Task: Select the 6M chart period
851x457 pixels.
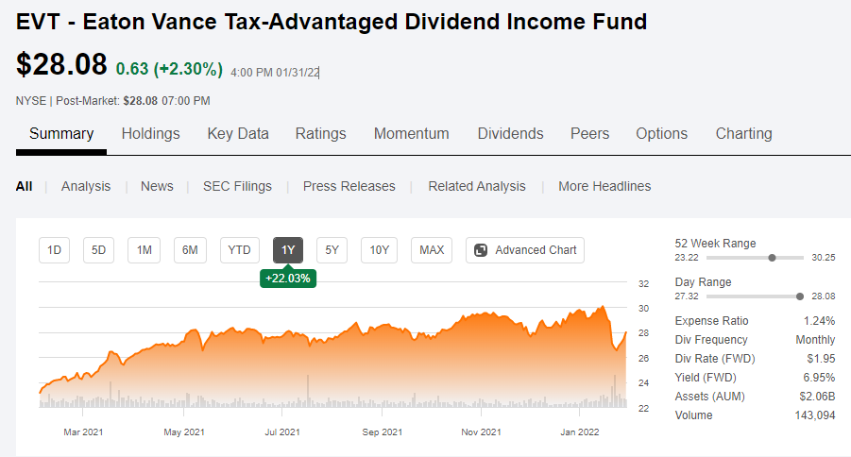Action: point(190,250)
